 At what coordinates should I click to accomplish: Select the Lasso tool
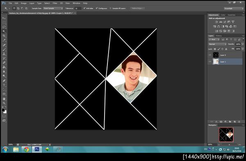4,27
